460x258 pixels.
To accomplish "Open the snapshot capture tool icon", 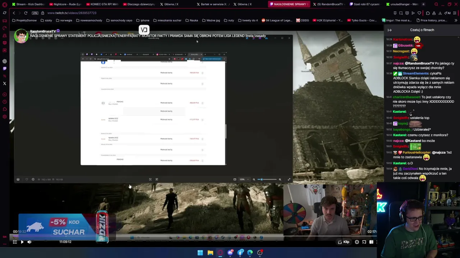I will click(401, 13).
